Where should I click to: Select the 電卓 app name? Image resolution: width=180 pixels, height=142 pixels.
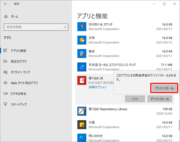click(x=92, y=51)
